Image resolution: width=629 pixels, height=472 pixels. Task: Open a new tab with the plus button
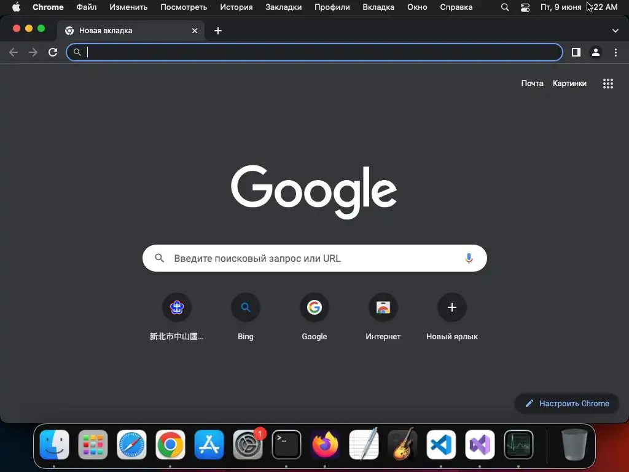[x=218, y=31]
